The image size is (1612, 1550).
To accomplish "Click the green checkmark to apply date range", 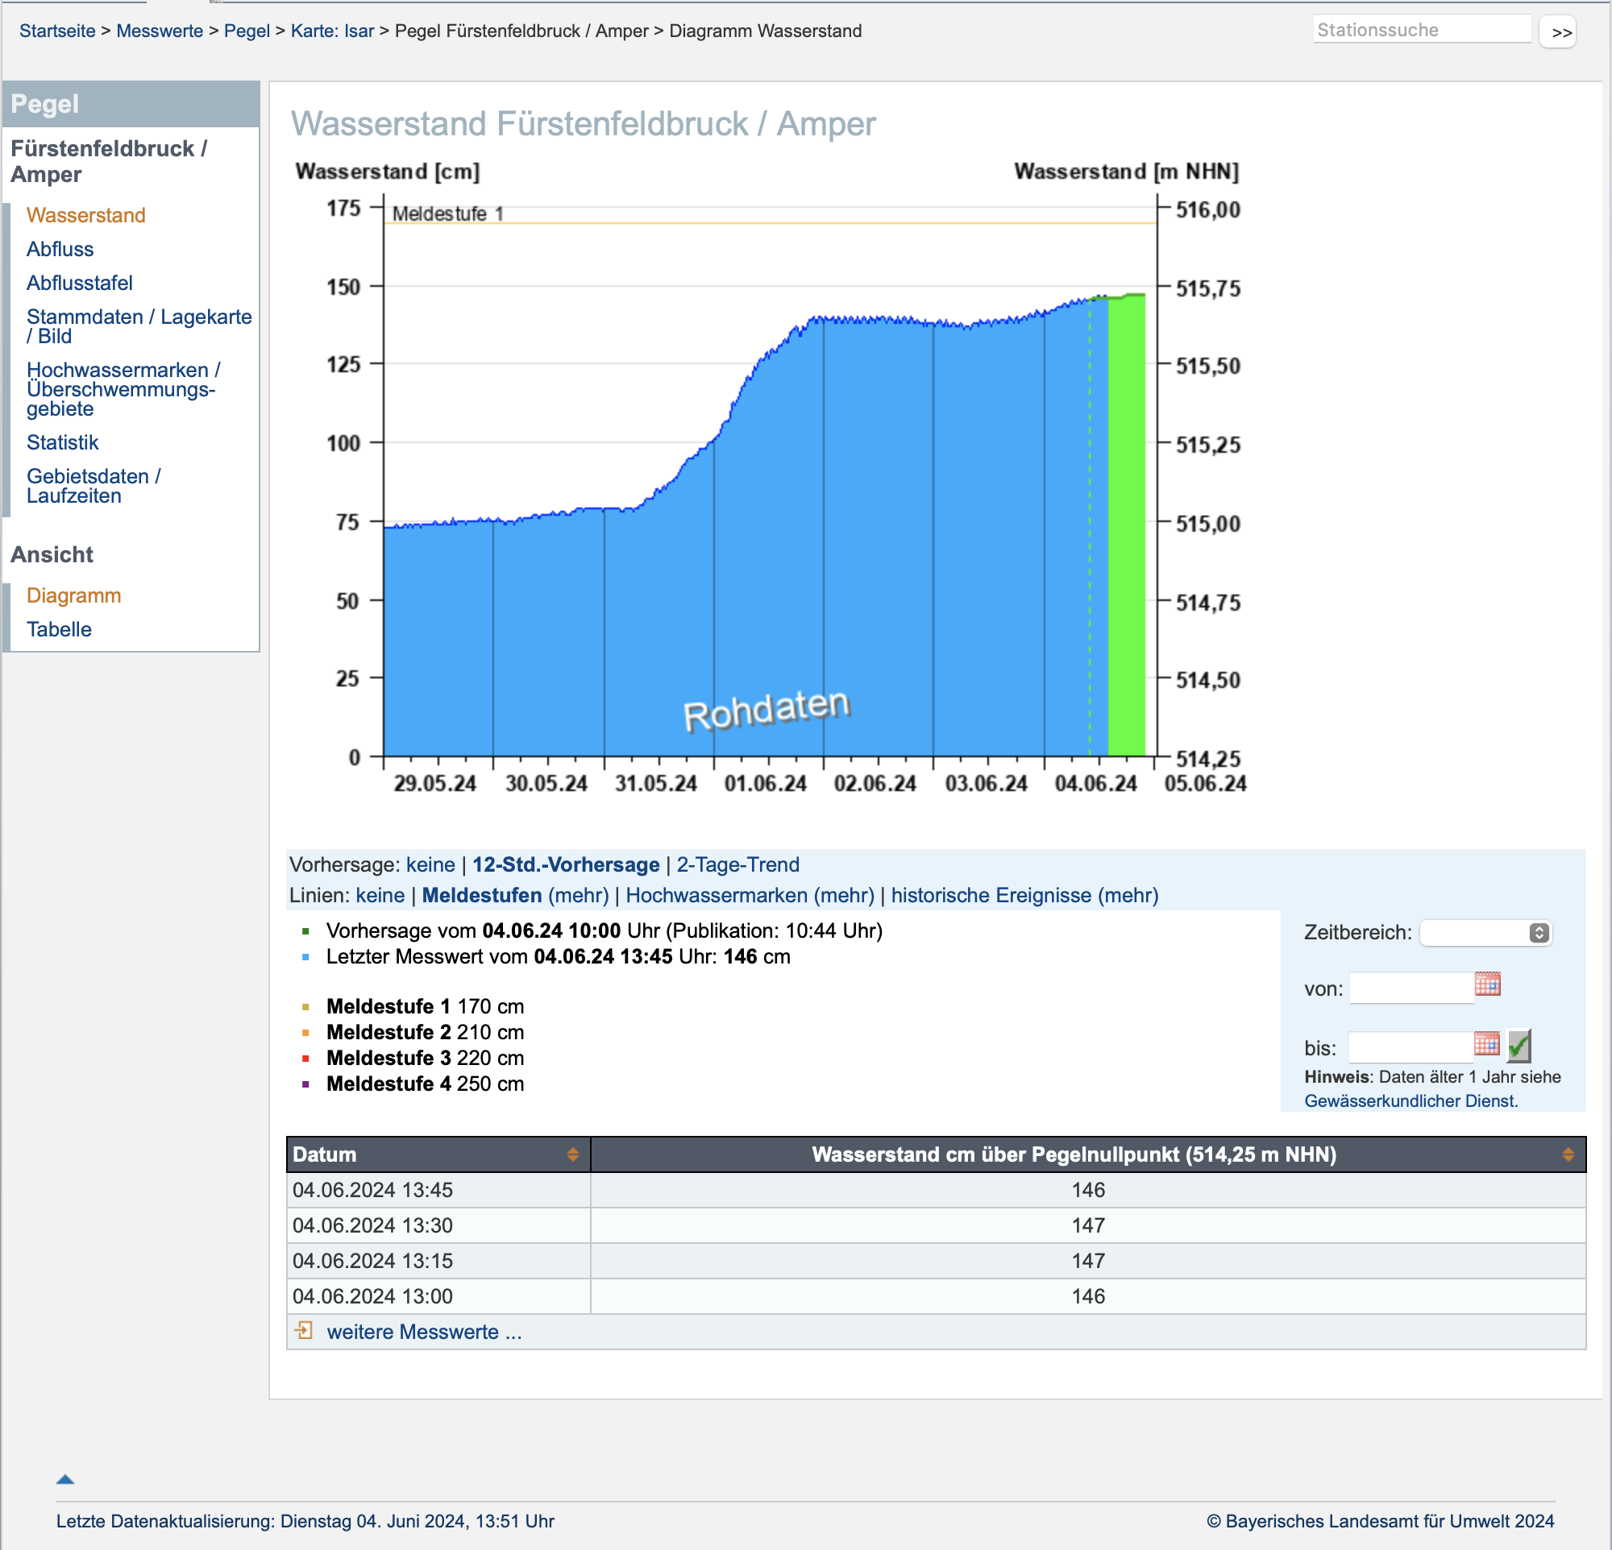I will 1519,1046.
